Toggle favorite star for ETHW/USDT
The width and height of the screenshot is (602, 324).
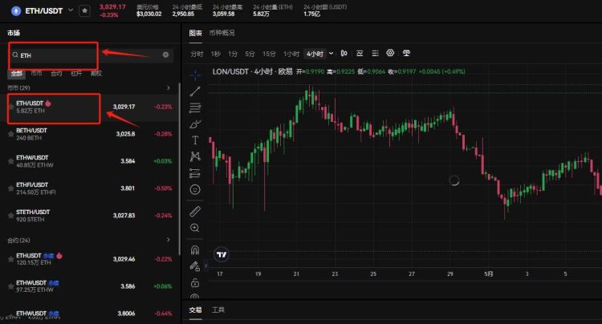(x=10, y=161)
